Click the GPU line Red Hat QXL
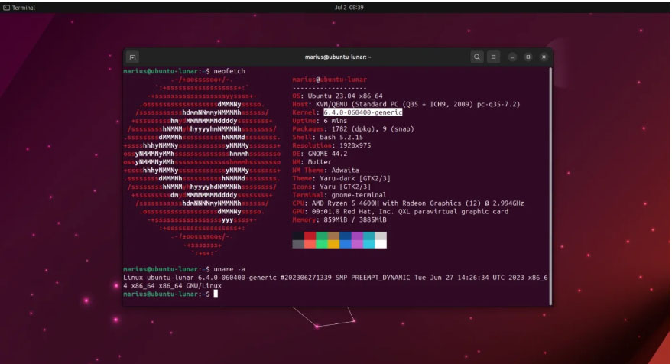672x364 pixels. pos(401,211)
